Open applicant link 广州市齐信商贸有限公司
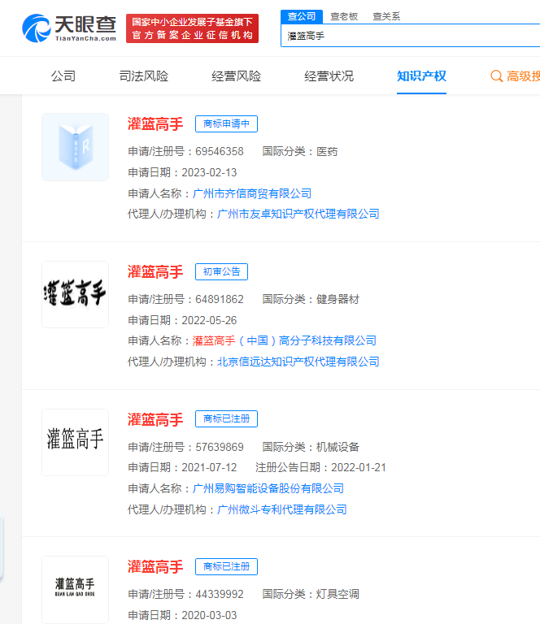This screenshot has width=540, height=624. click(252, 193)
